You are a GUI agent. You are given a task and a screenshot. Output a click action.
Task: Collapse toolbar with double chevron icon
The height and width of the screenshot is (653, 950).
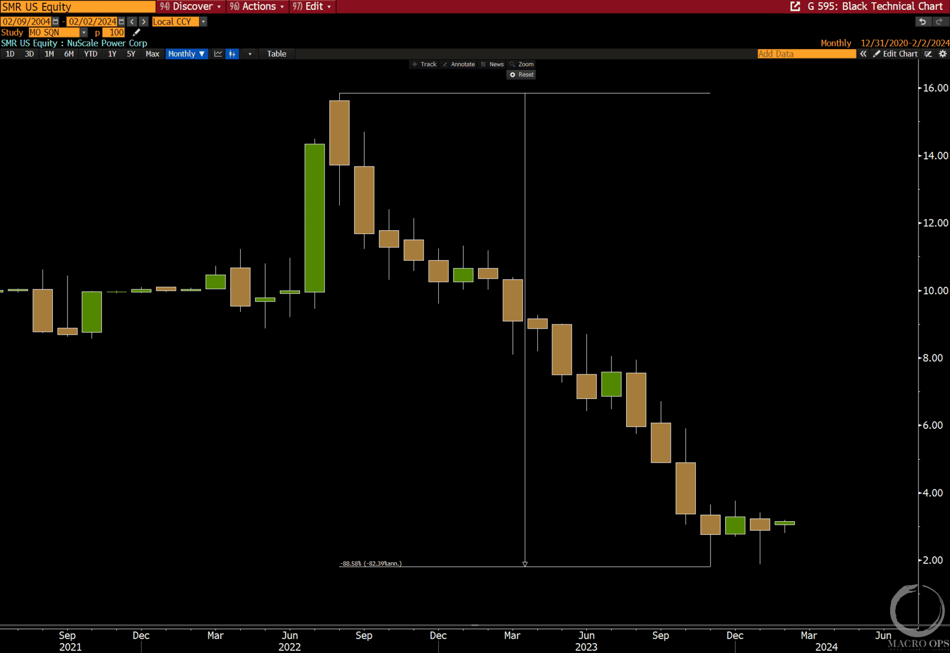pyautogui.click(x=863, y=54)
